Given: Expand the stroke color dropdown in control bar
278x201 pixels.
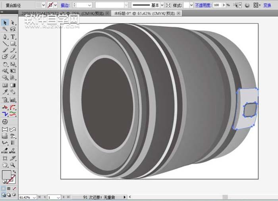Looking at the screenshot, I should [x=55, y=5].
